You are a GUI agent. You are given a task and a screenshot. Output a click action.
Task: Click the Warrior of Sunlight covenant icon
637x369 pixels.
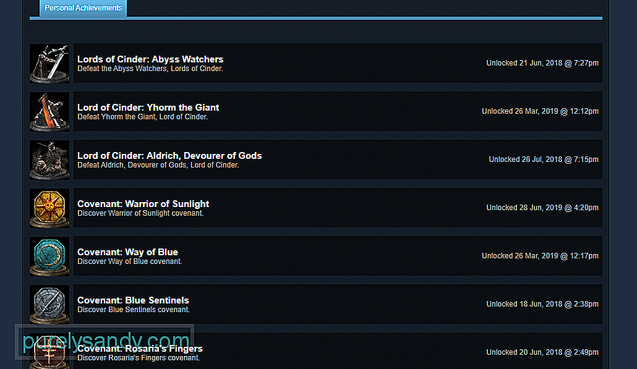[x=49, y=208]
